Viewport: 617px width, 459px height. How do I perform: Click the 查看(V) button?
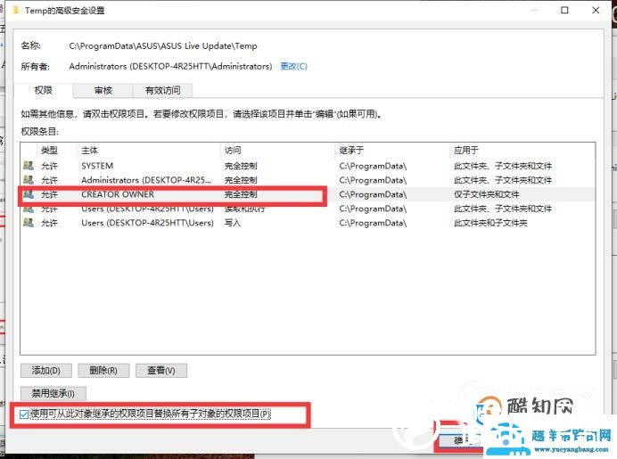[161, 371]
